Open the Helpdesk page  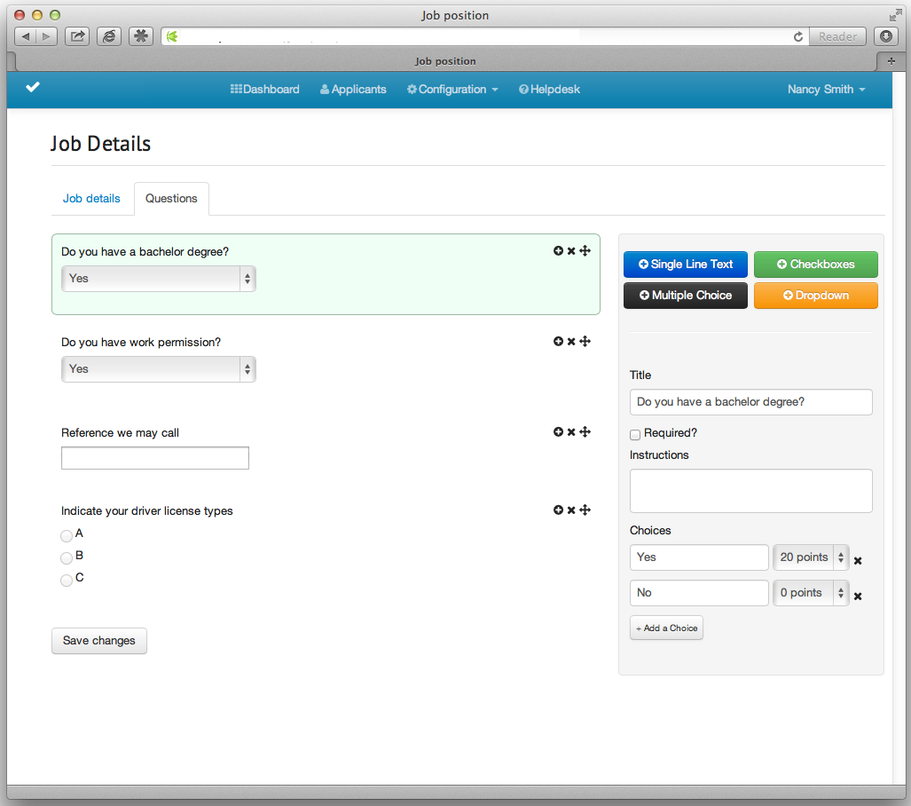point(549,89)
